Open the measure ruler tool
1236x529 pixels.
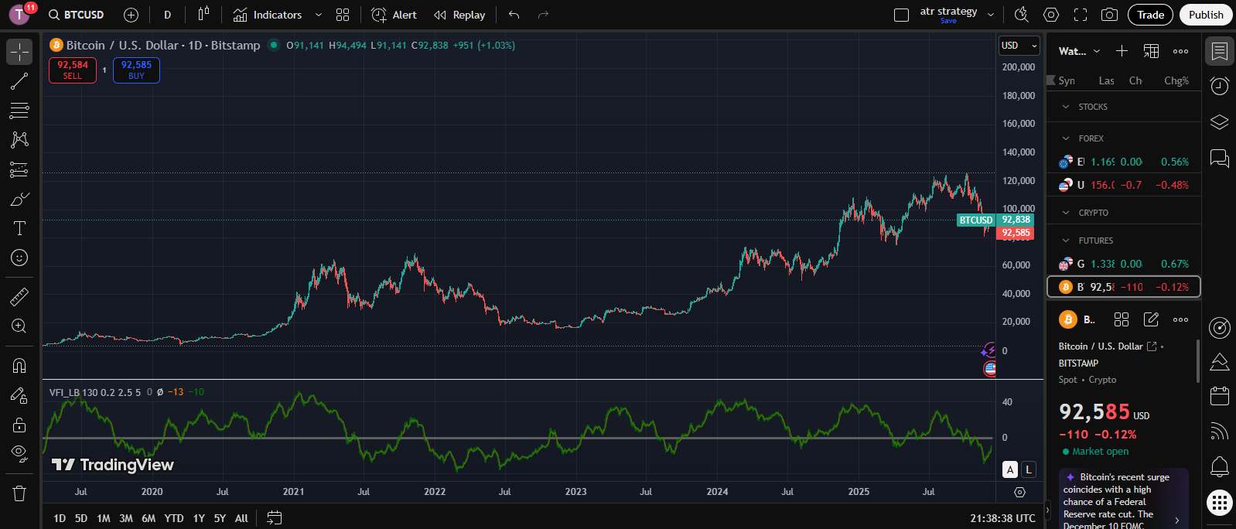click(19, 296)
